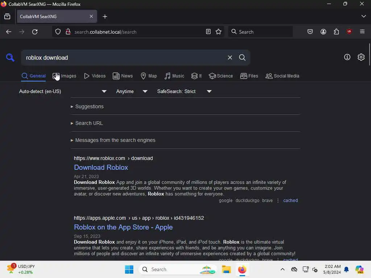Switch to the Map category
Screen dimensions: 371x278
point(149,76)
